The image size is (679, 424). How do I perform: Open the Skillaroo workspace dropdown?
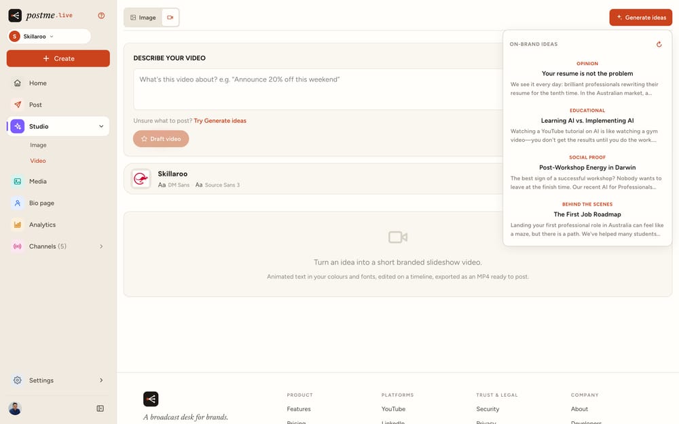pyautogui.click(x=49, y=37)
